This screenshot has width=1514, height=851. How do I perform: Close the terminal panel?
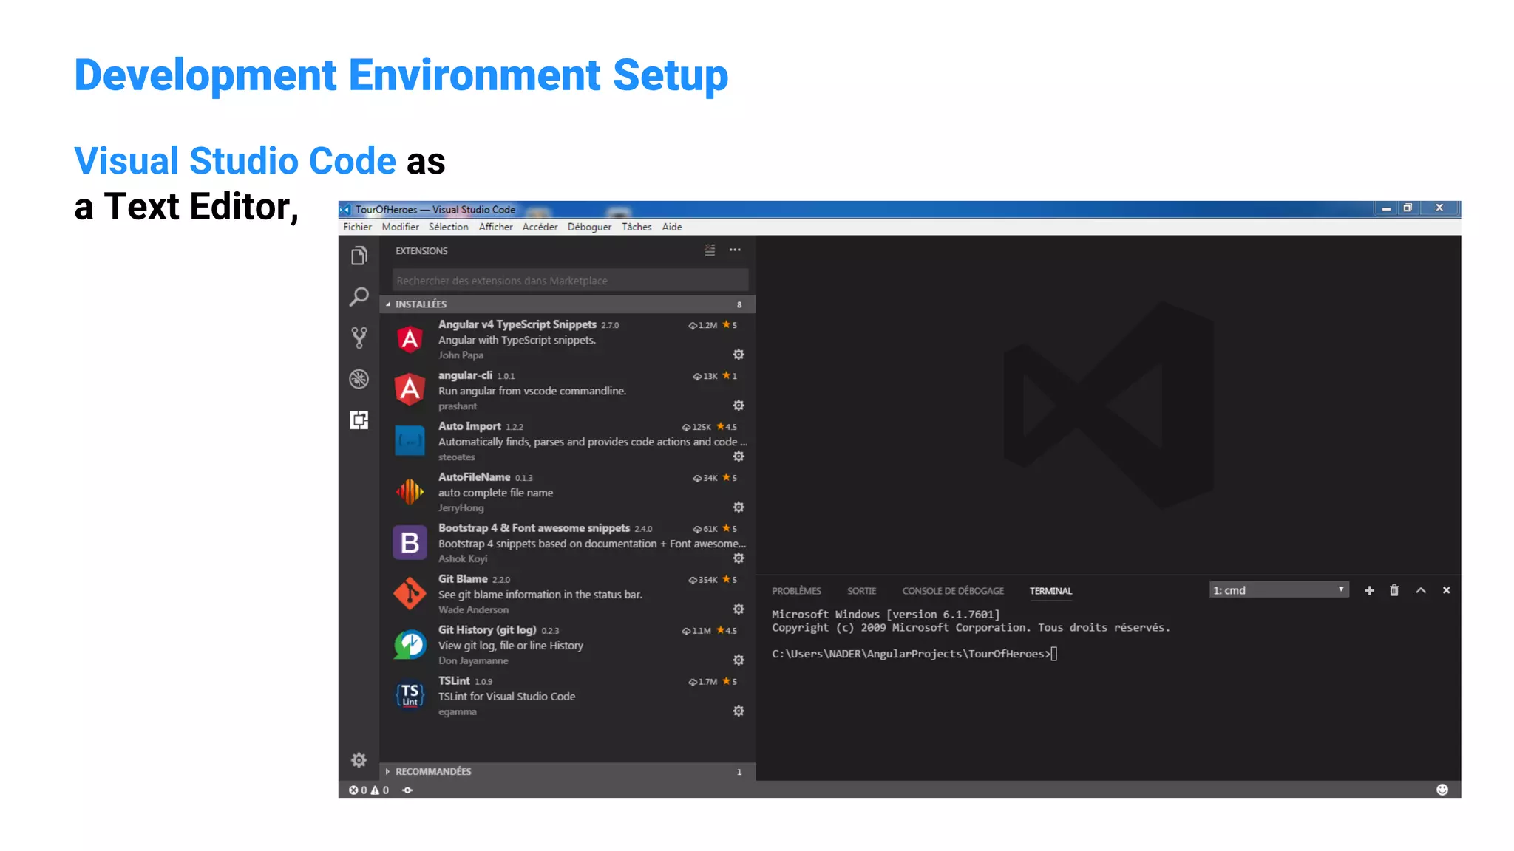coord(1447,590)
